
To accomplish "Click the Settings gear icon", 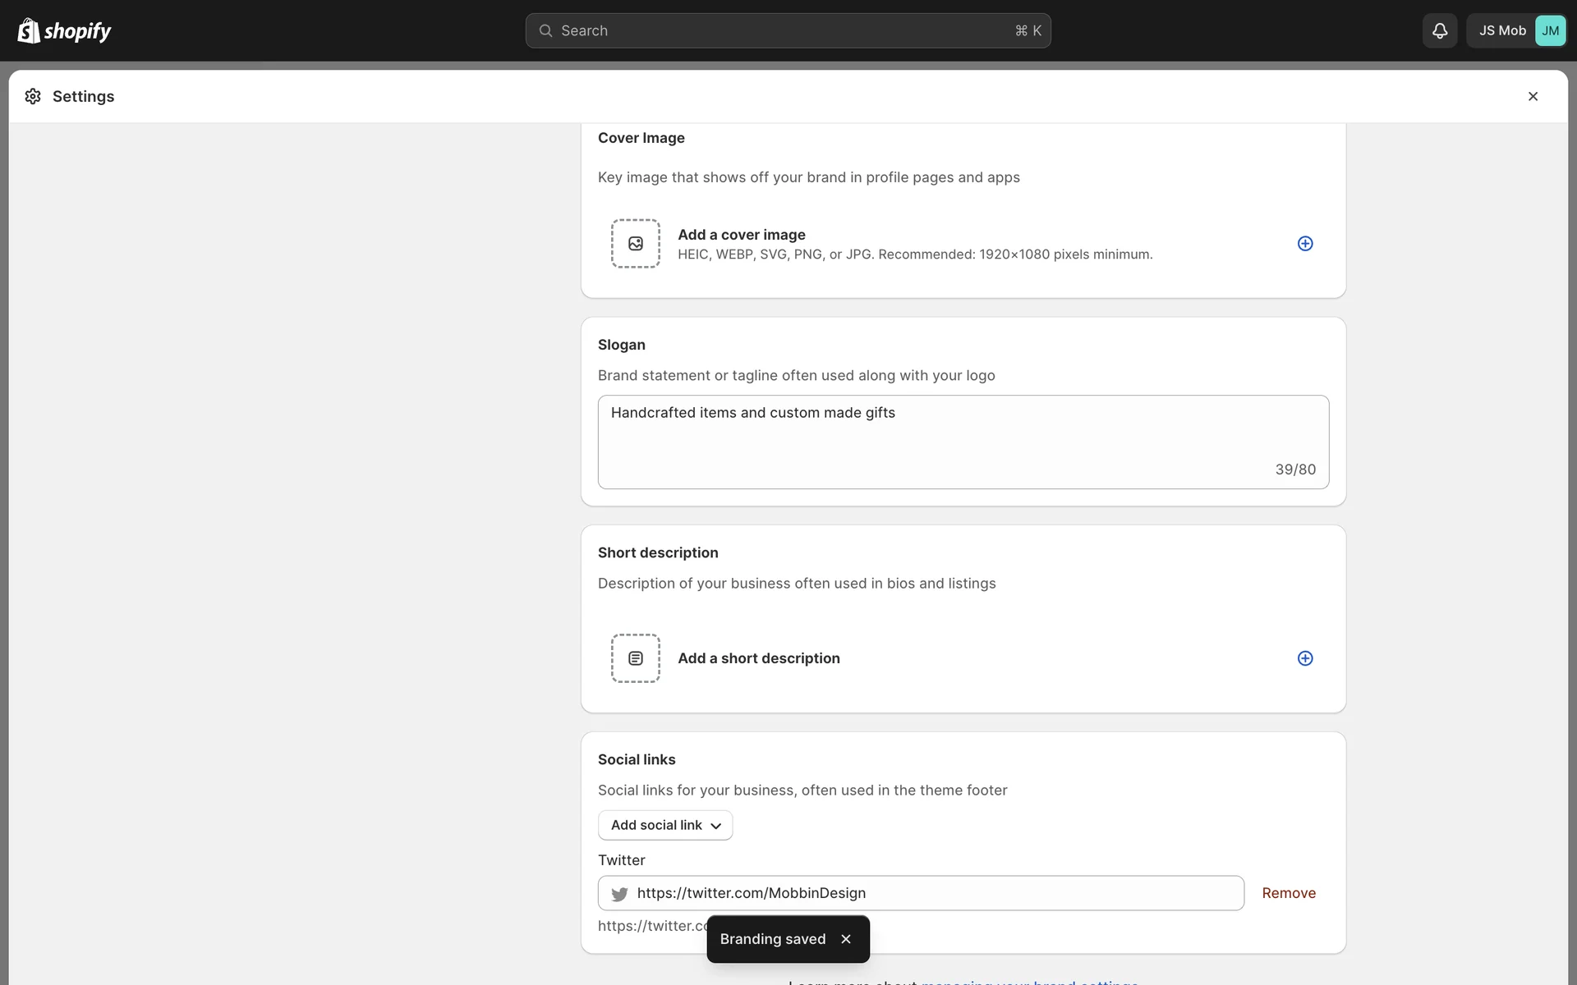I will 33,96.
